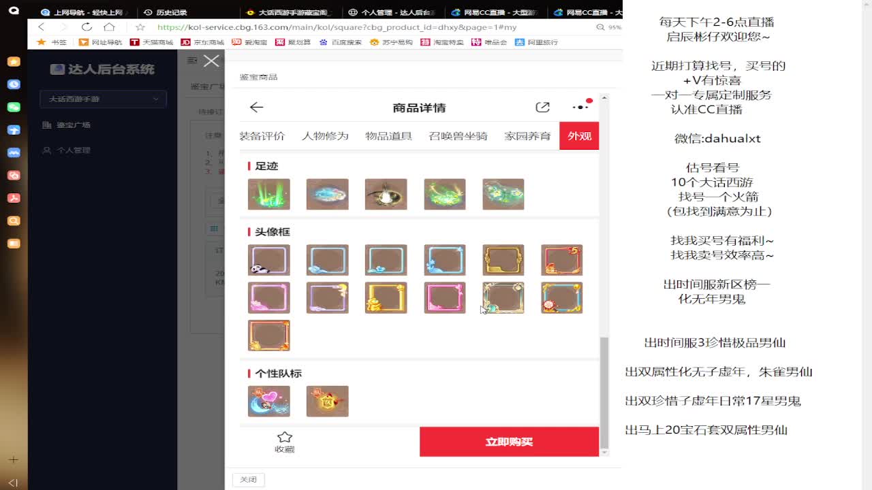Switch to the 上网导航 browser tab

(x=85, y=12)
